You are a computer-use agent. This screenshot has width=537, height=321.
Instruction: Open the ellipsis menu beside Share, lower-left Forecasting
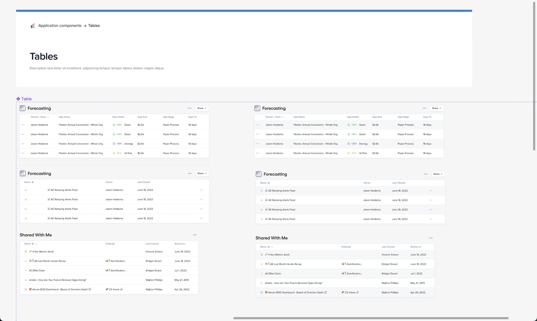(x=190, y=173)
